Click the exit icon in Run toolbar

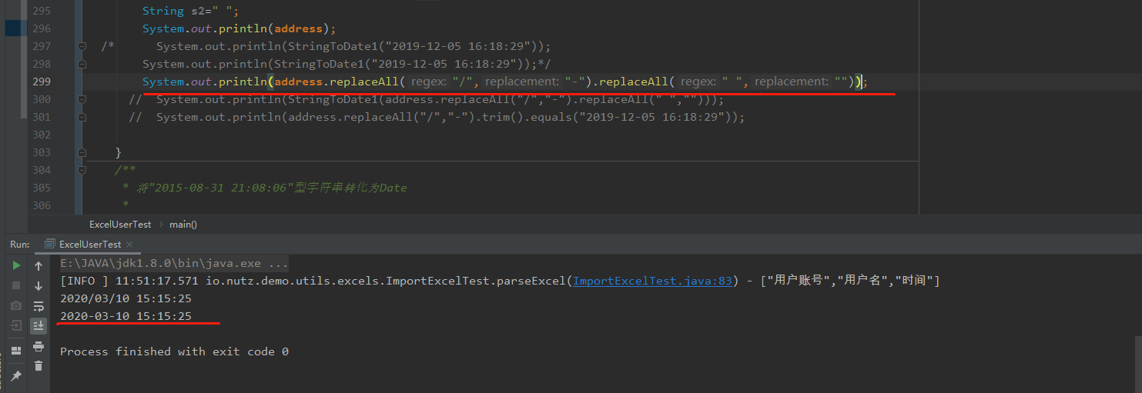tap(16, 325)
